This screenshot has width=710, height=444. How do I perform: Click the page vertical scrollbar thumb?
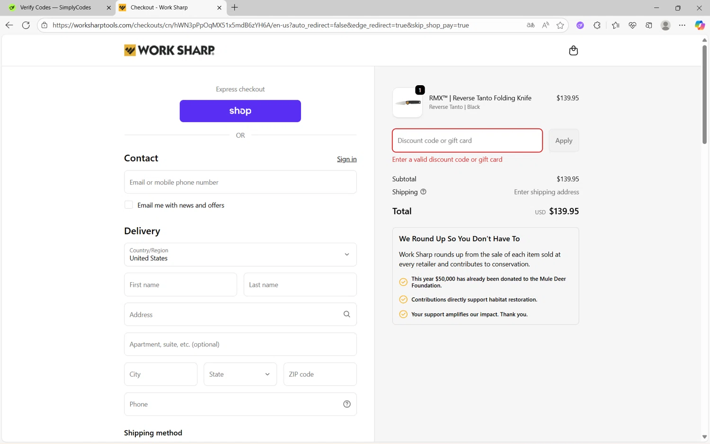(704, 95)
